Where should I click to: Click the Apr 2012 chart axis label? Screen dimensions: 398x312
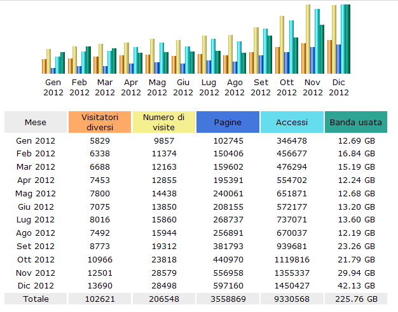(x=131, y=88)
